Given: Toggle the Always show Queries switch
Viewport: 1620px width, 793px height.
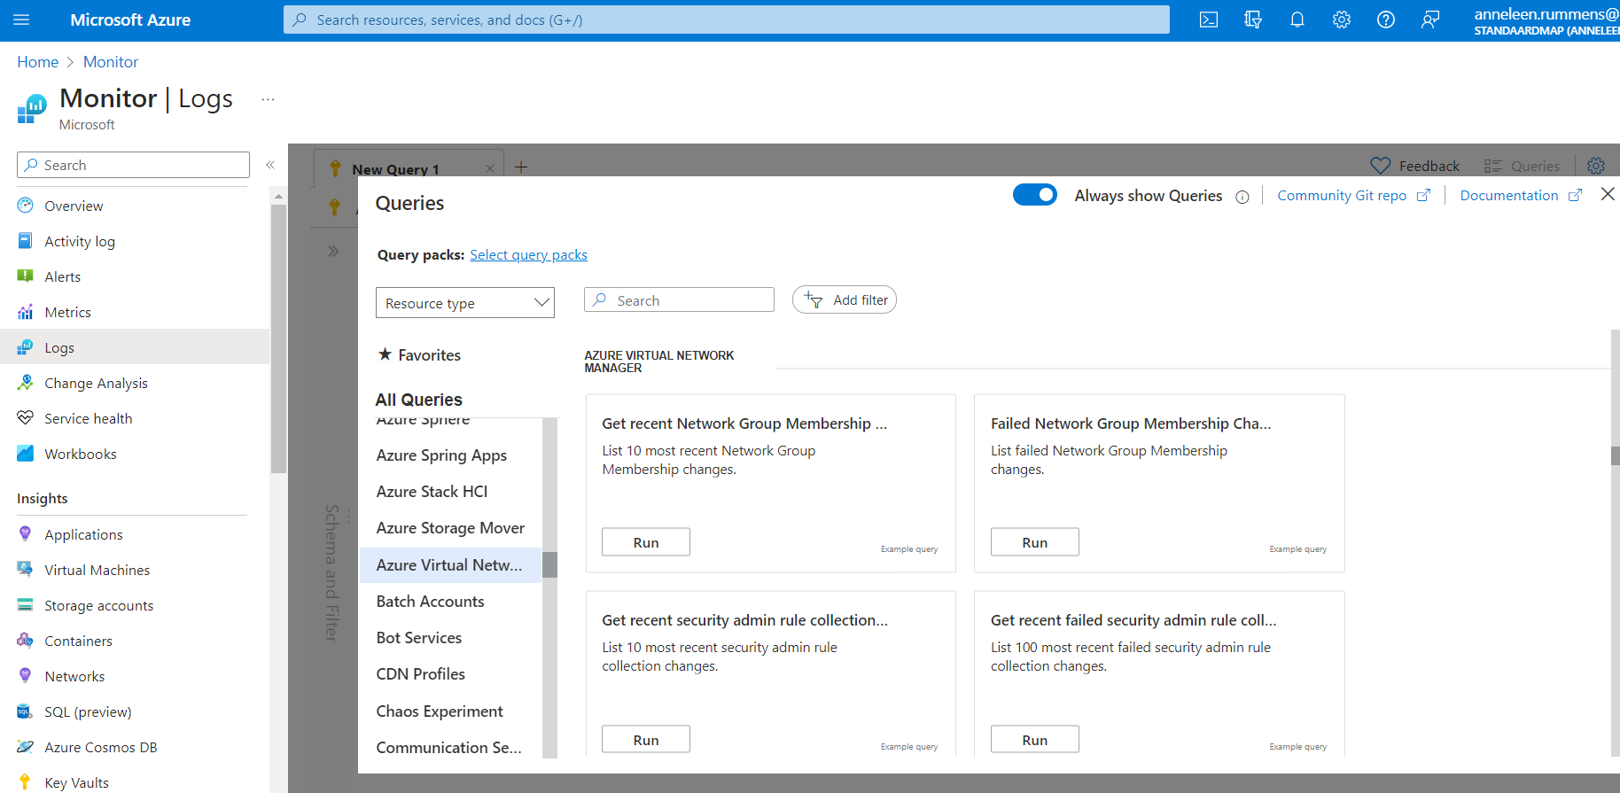Looking at the screenshot, I should tap(1035, 195).
